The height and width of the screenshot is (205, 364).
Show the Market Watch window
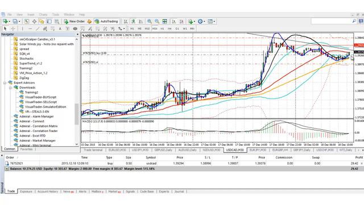27,22
